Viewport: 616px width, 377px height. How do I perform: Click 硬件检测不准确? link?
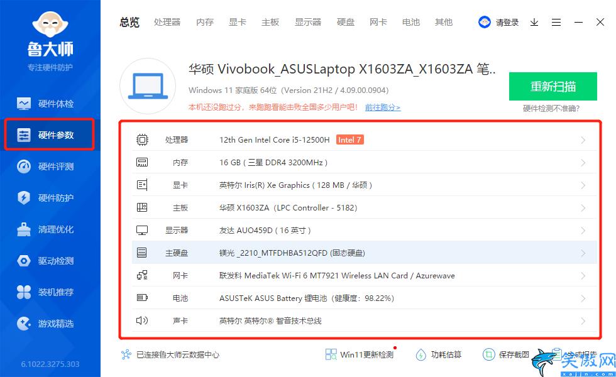(x=551, y=109)
